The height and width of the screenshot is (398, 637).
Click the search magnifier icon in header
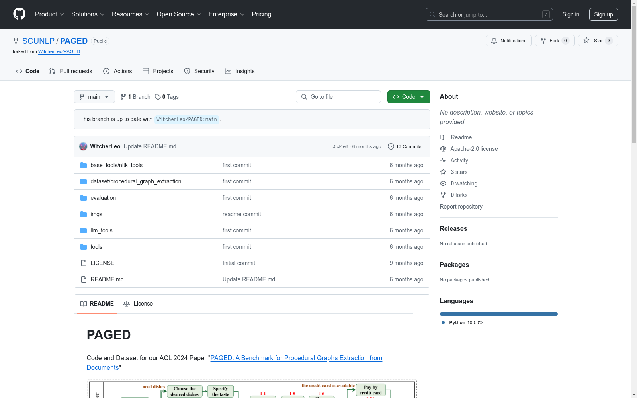(x=432, y=14)
